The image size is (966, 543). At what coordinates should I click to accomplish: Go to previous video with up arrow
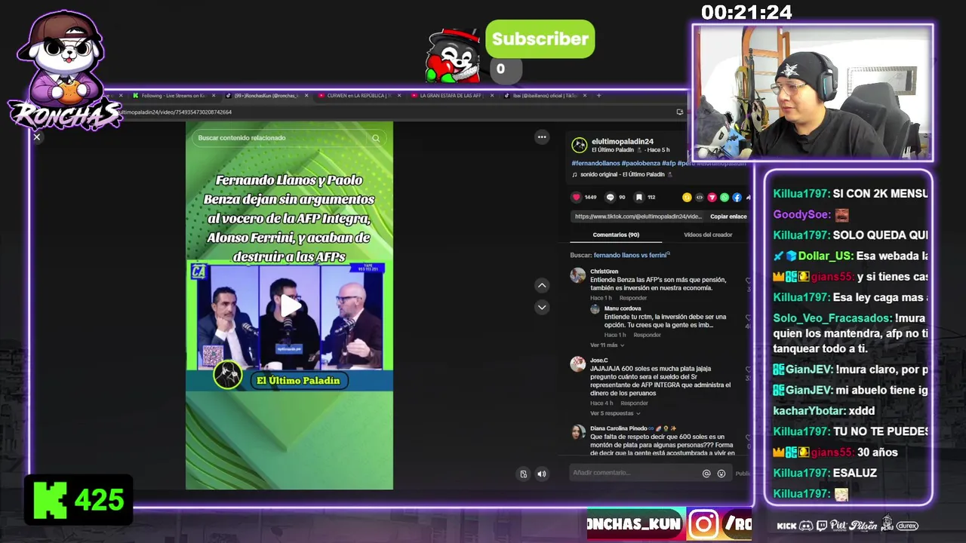pos(541,285)
